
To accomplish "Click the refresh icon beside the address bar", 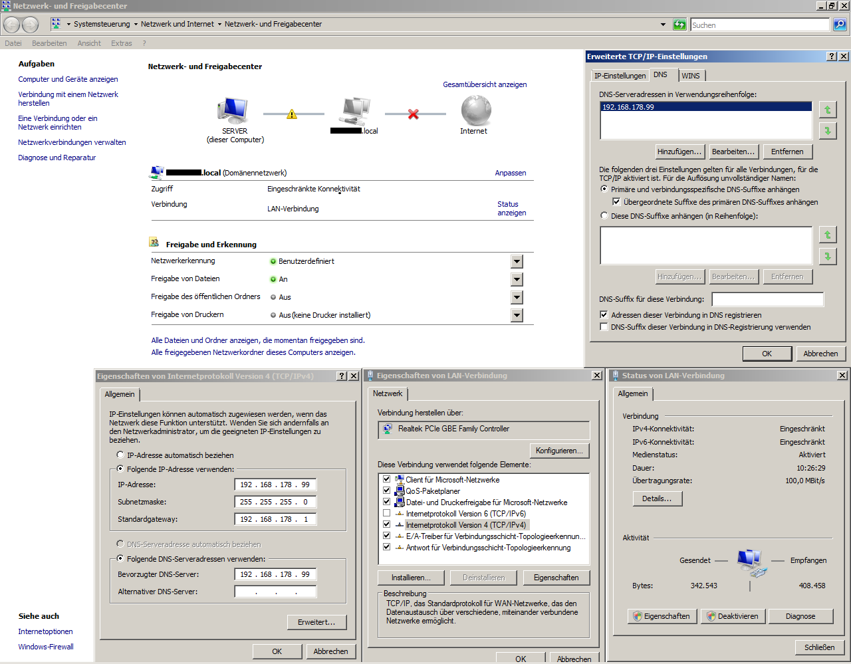I will 679,25.
